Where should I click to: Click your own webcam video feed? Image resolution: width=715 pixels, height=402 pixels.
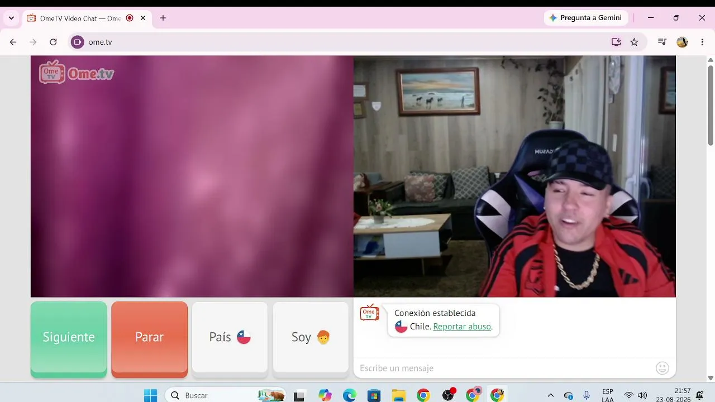[x=514, y=176]
